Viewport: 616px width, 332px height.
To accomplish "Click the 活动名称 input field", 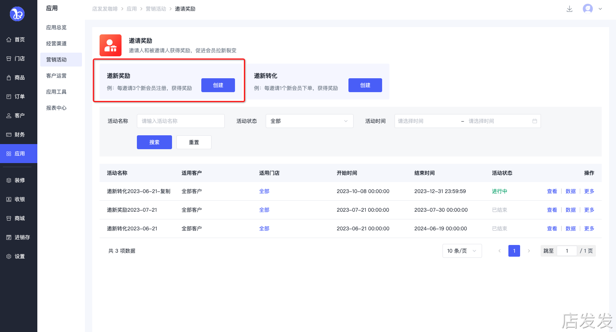I will coord(181,121).
